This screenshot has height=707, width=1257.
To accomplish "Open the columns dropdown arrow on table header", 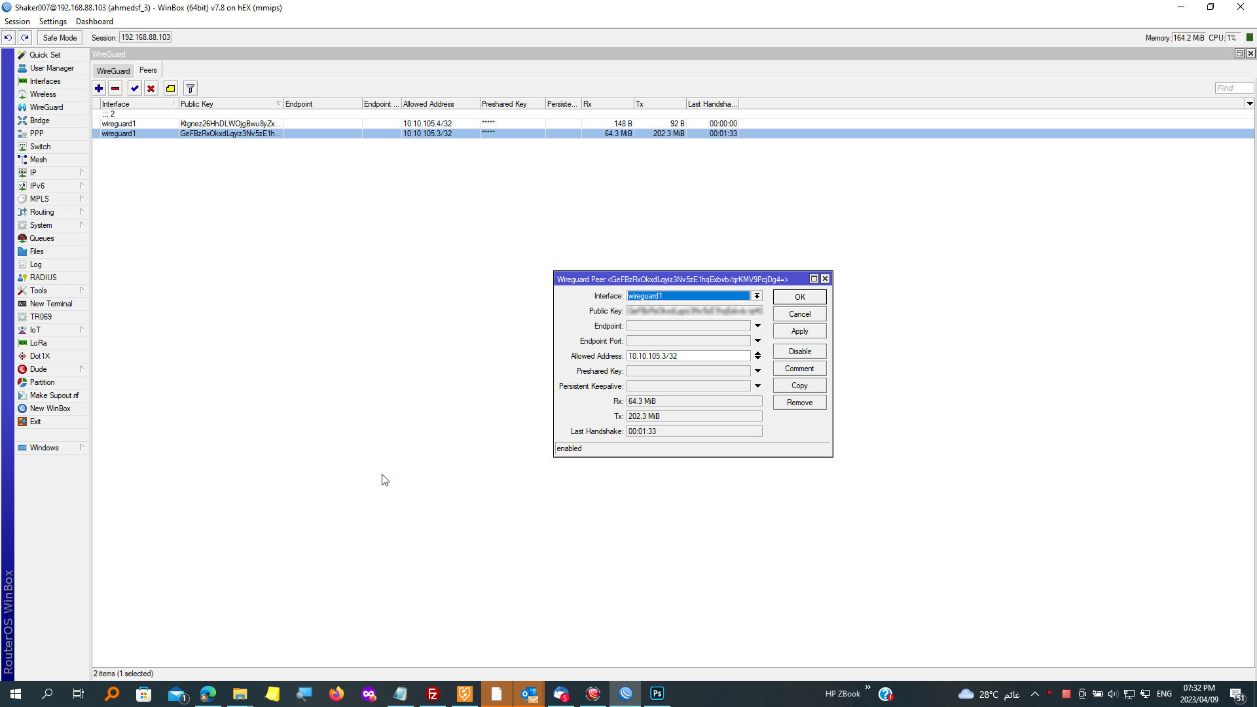I will coord(1249,103).
